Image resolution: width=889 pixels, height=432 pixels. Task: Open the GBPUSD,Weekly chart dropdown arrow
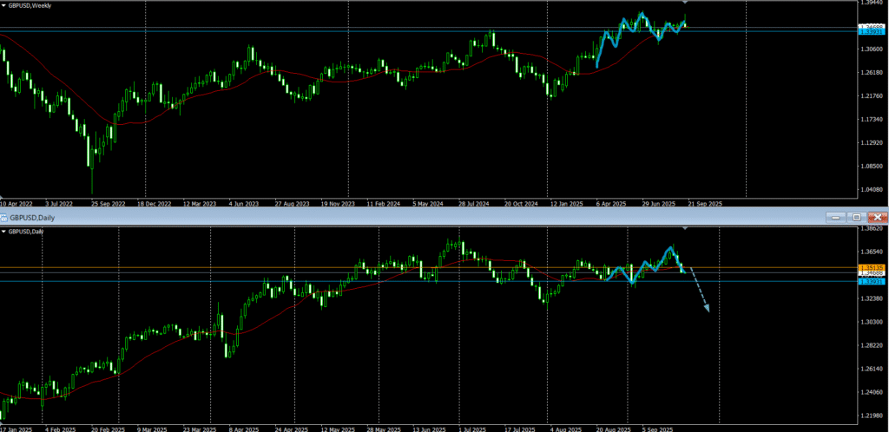pyautogui.click(x=3, y=6)
